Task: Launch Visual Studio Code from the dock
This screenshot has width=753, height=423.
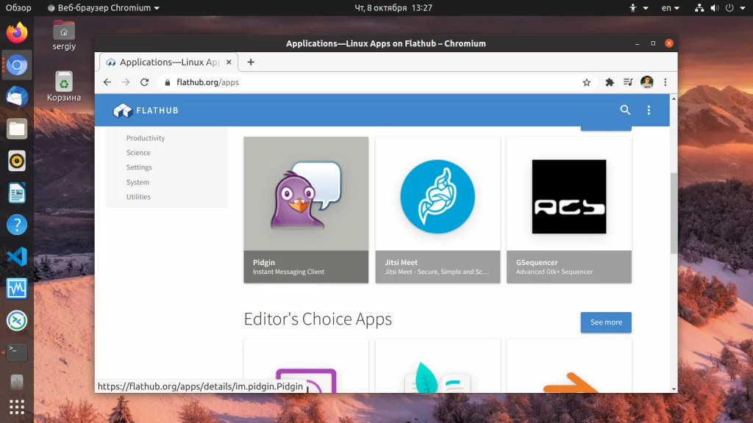Action: 17,256
